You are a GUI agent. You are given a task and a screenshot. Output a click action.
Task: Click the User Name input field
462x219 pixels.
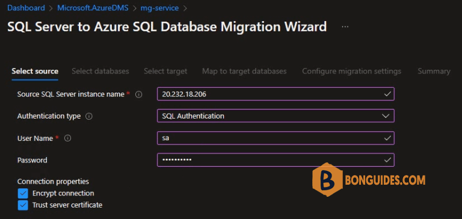[x=276, y=138]
